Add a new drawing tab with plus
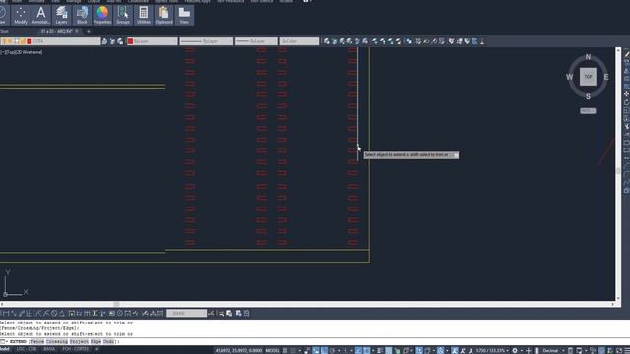Viewport: 630px width, 354px height. (x=89, y=31)
